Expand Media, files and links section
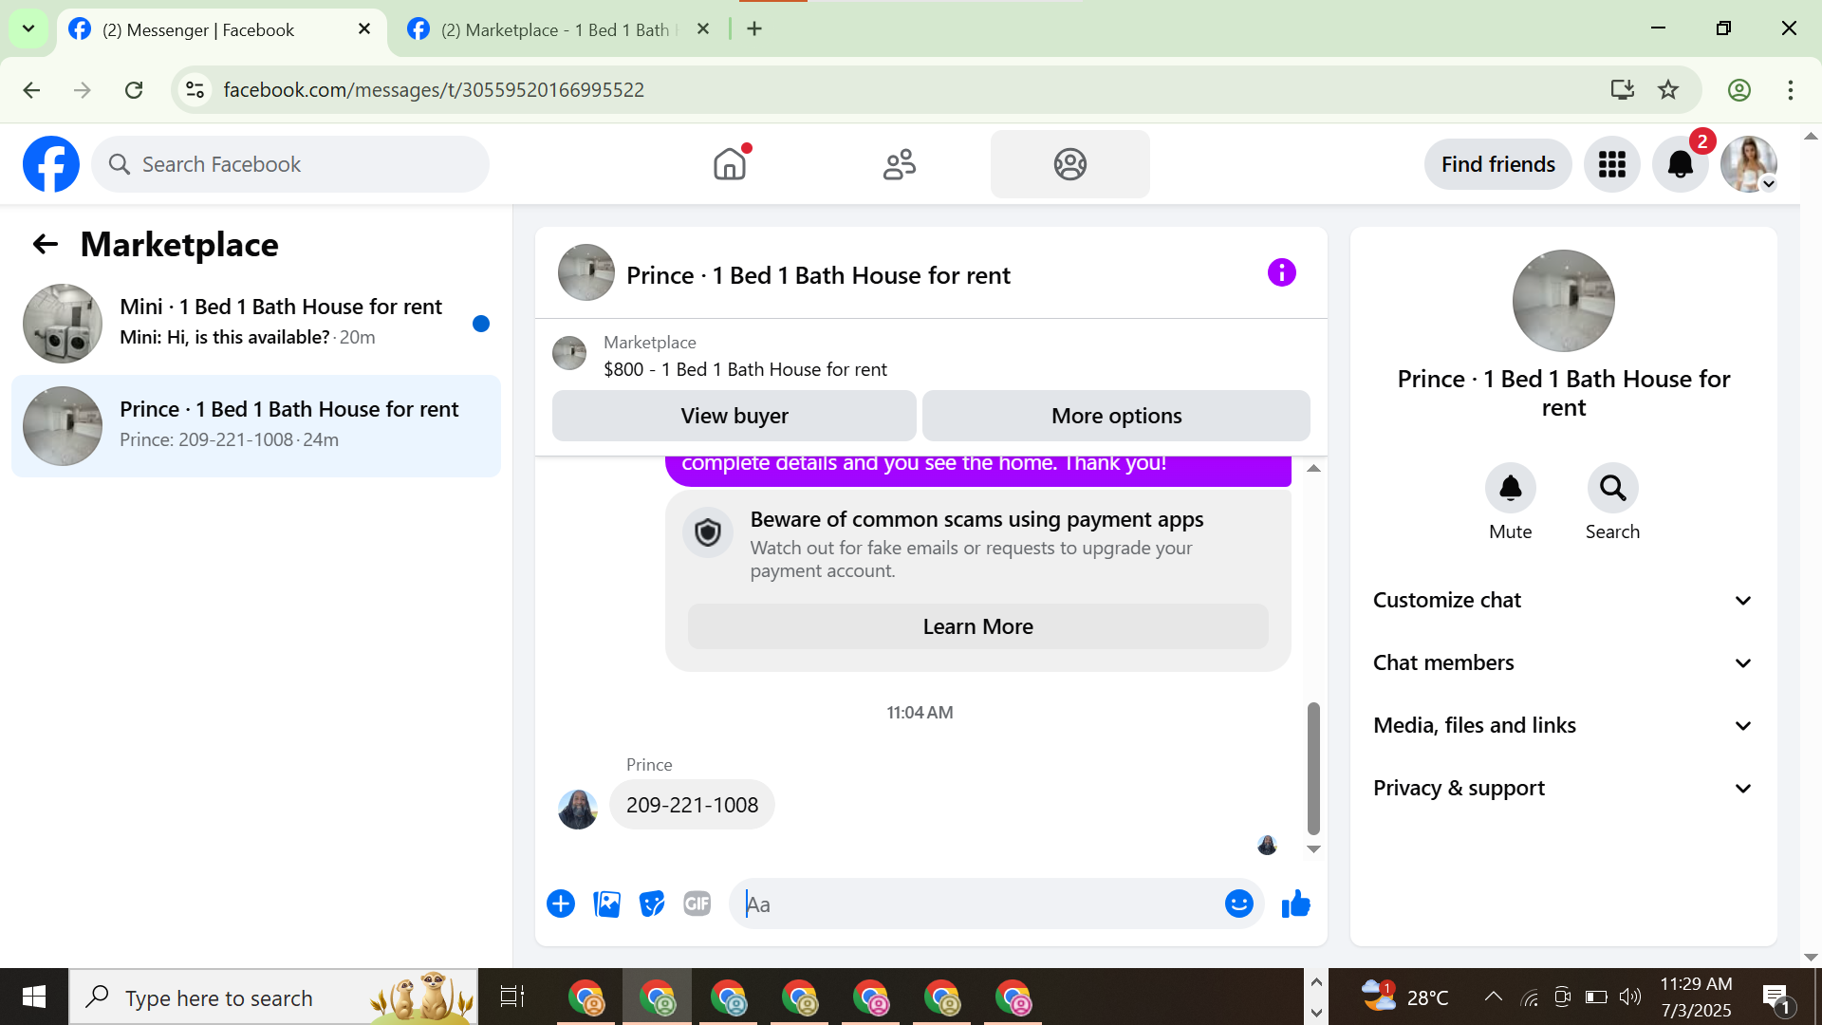 pyautogui.click(x=1562, y=726)
